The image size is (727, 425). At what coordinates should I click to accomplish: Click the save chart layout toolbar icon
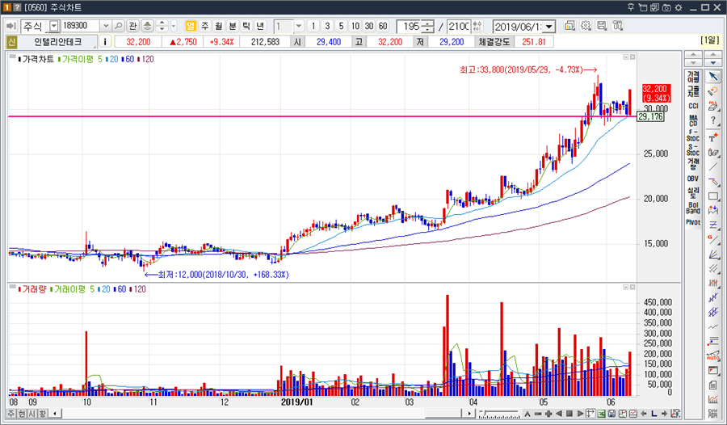[601, 26]
